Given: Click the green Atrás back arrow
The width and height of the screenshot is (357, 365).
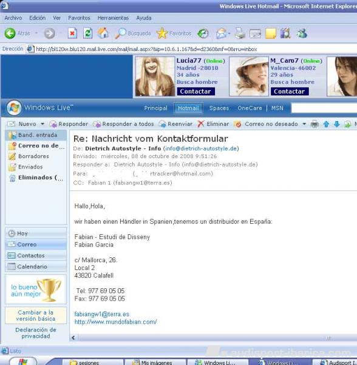Looking at the screenshot, I should 10,33.
